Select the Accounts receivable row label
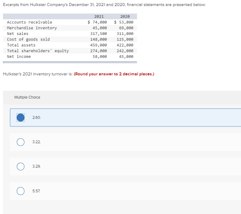The width and height of the screenshot is (241, 214). tap(30, 22)
